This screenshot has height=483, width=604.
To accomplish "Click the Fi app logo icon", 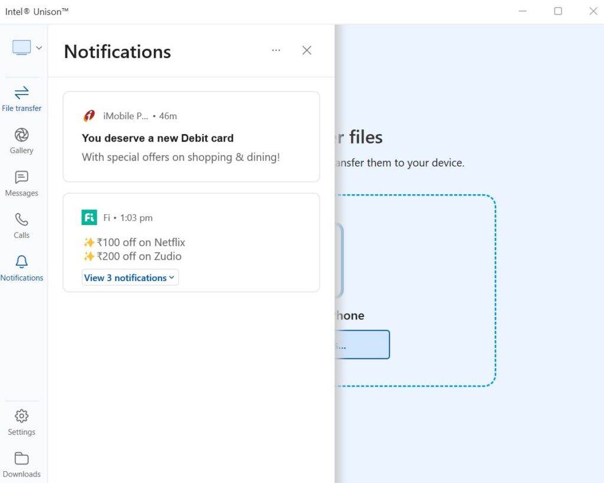I will [89, 217].
